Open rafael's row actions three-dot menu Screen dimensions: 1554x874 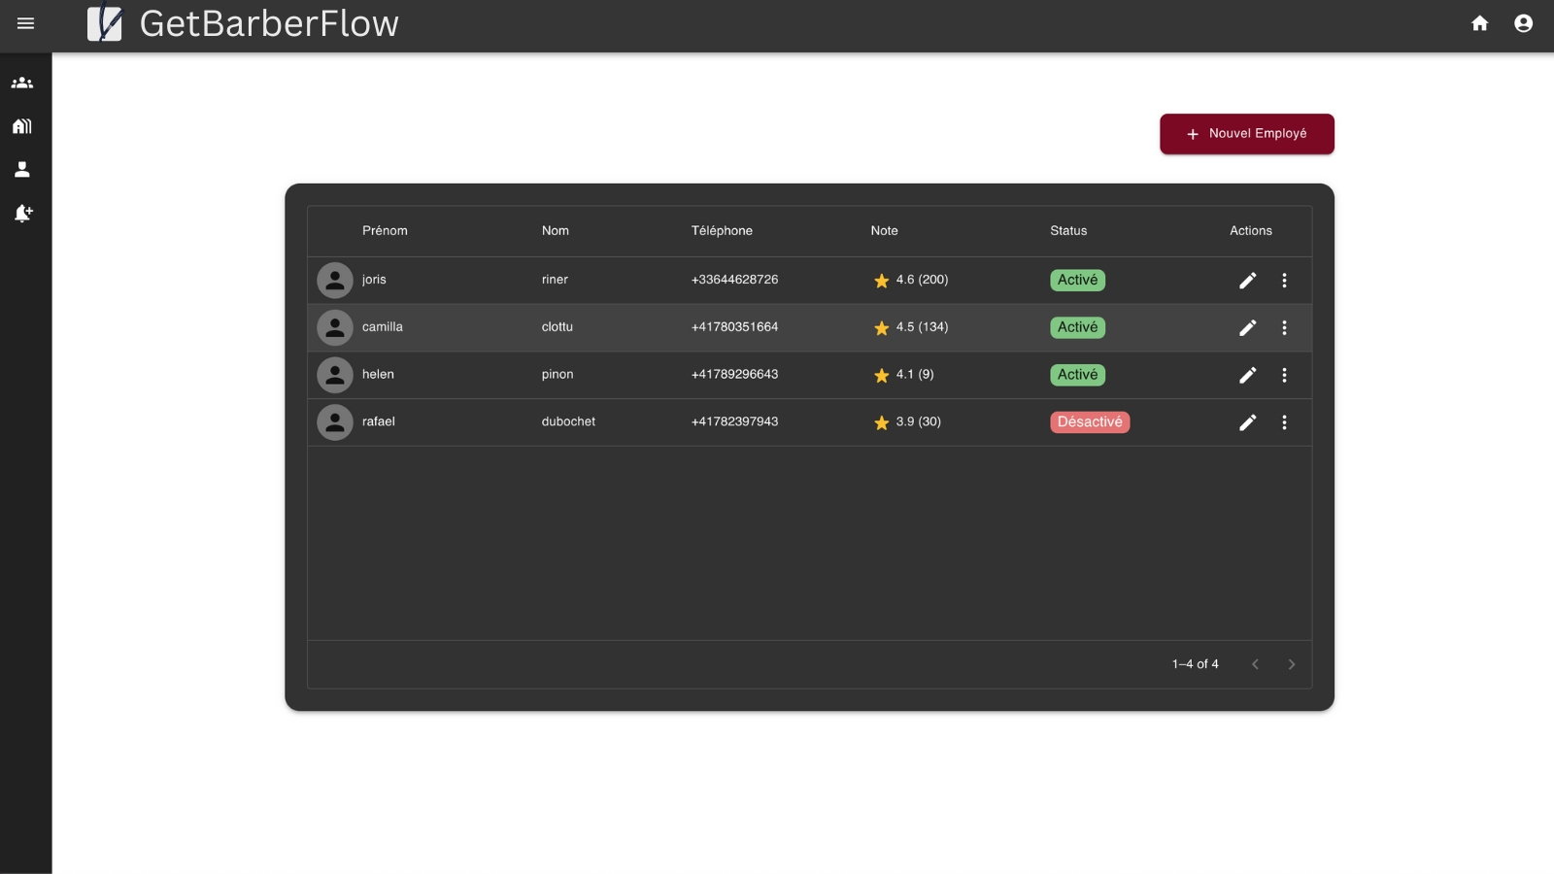[1285, 422]
